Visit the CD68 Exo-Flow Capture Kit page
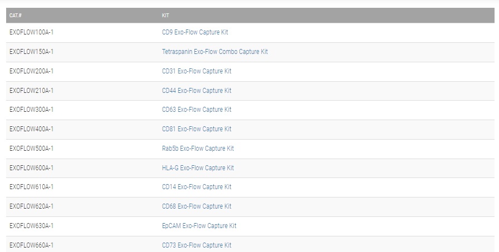This screenshot has width=499, height=252. coord(196,206)
